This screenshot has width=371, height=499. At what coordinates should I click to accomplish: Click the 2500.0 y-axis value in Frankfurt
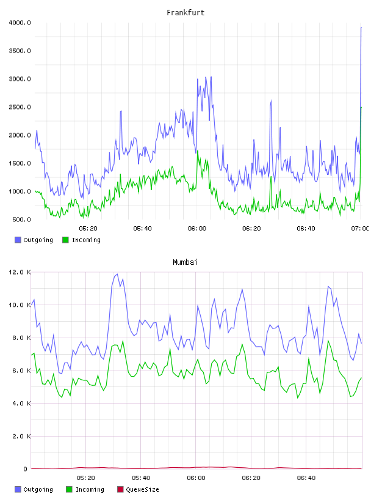[x=20, y=107]
